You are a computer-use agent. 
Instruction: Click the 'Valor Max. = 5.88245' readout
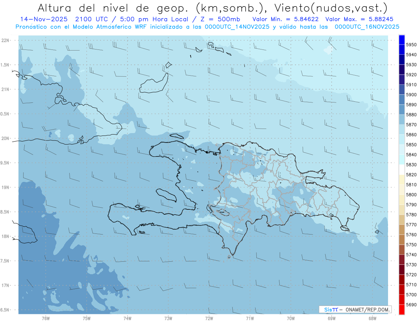pyautogui.click(x=359, y=19)
